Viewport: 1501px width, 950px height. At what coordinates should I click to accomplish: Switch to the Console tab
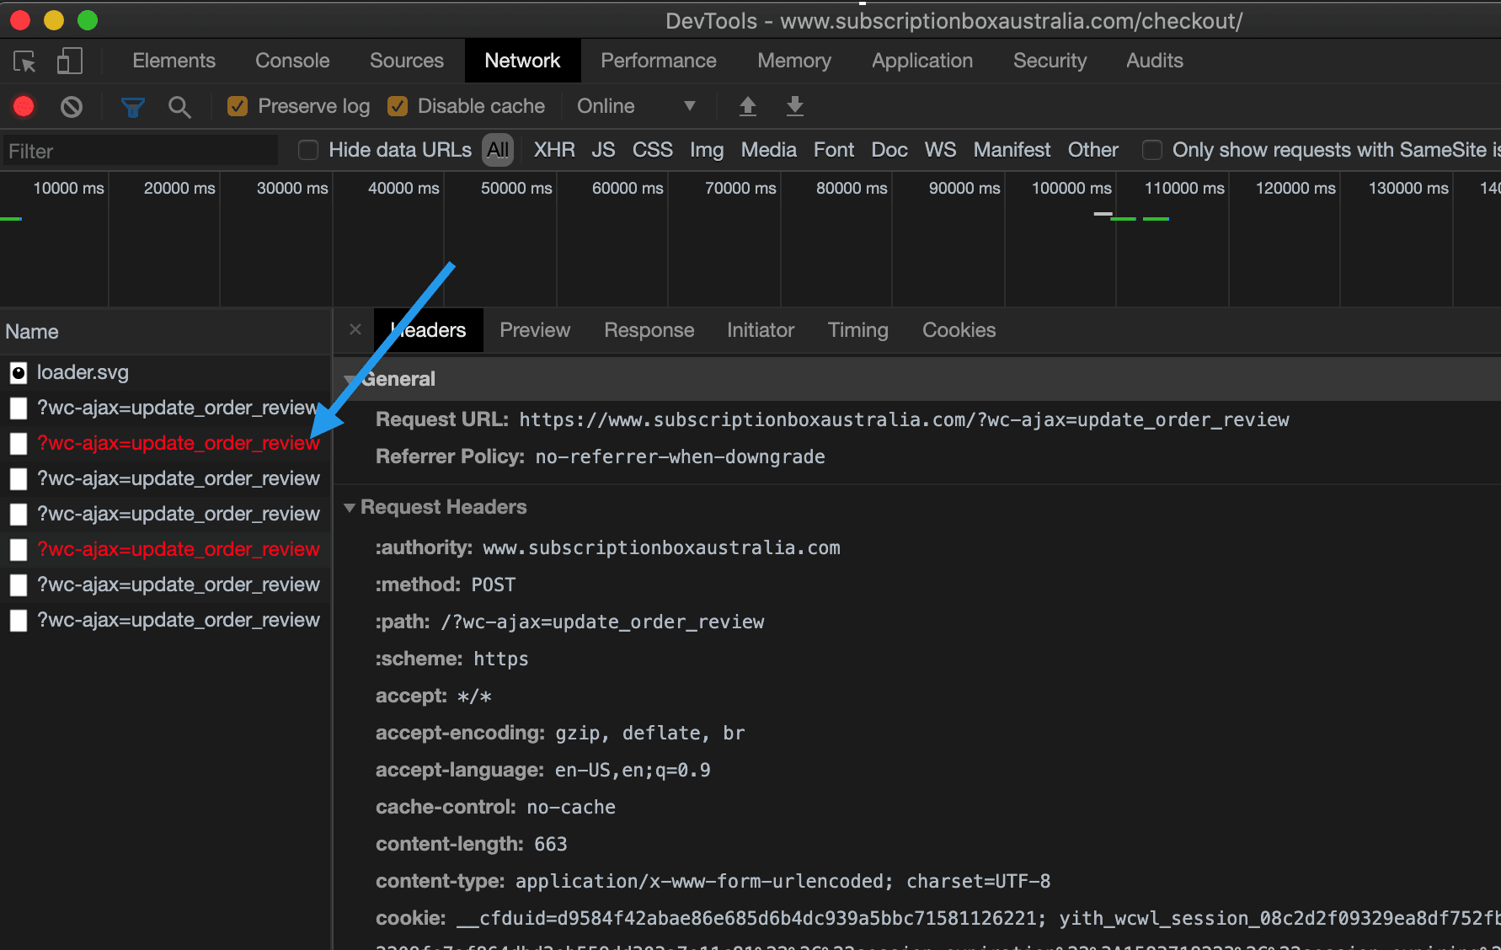point(292,61)
